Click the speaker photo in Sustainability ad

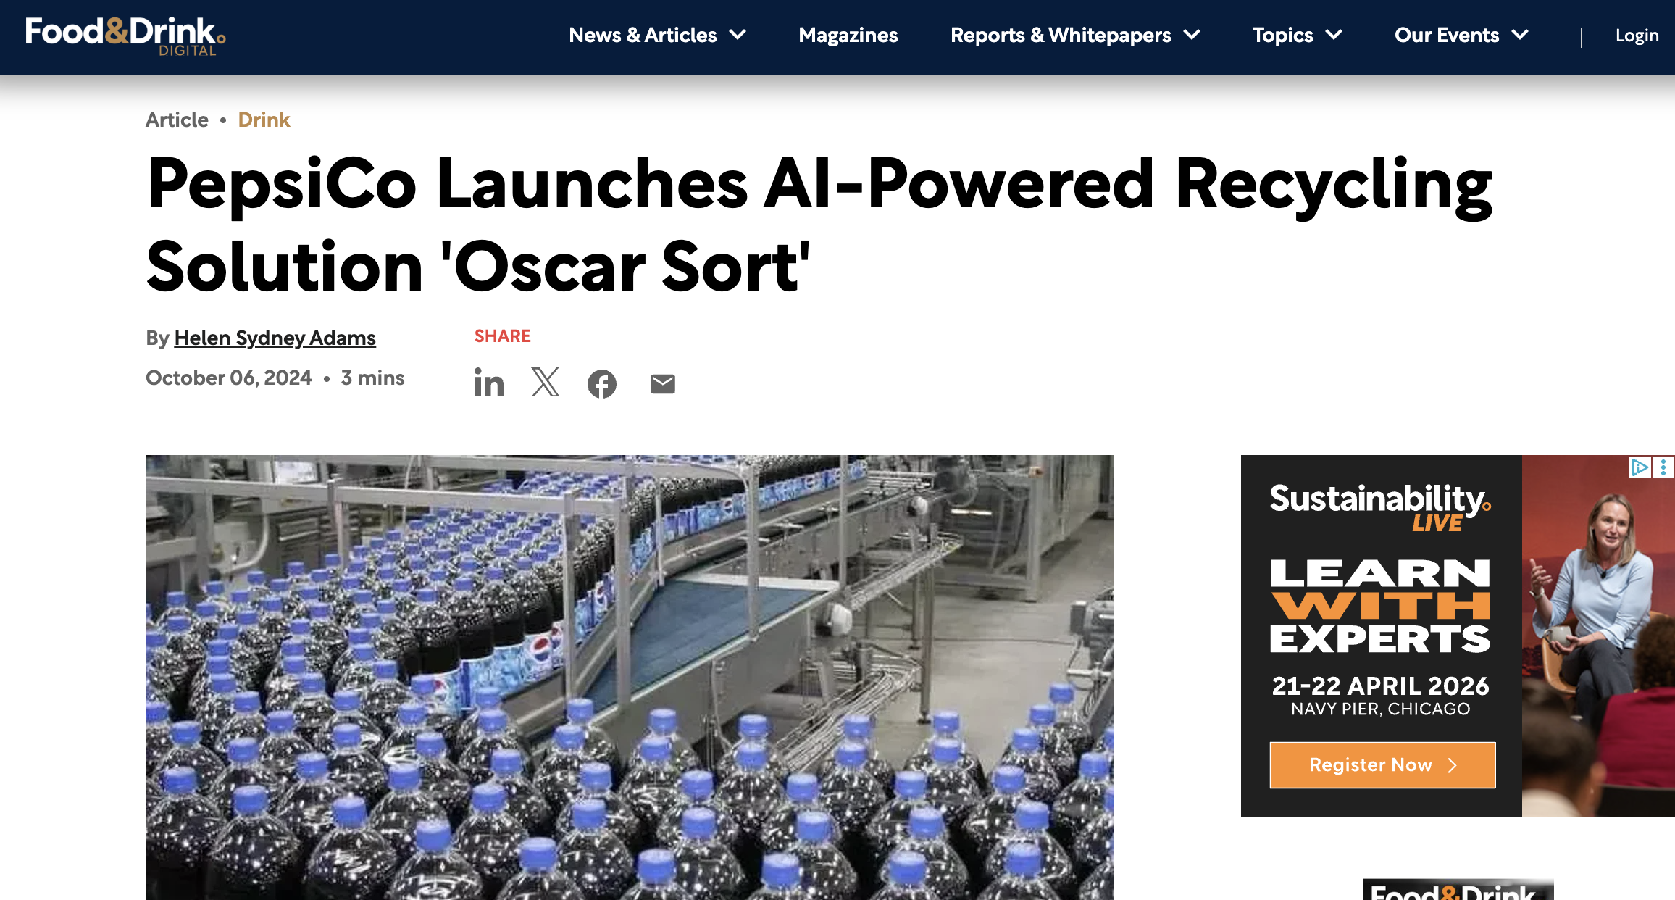(1598, 636)
